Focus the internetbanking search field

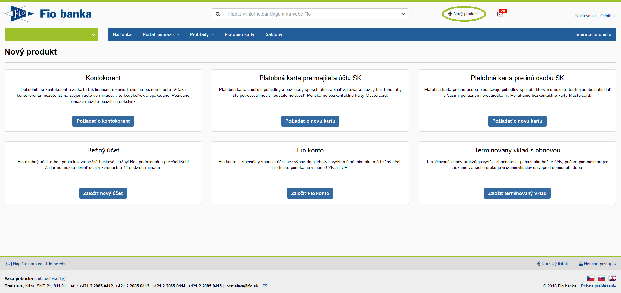(311, 14)
